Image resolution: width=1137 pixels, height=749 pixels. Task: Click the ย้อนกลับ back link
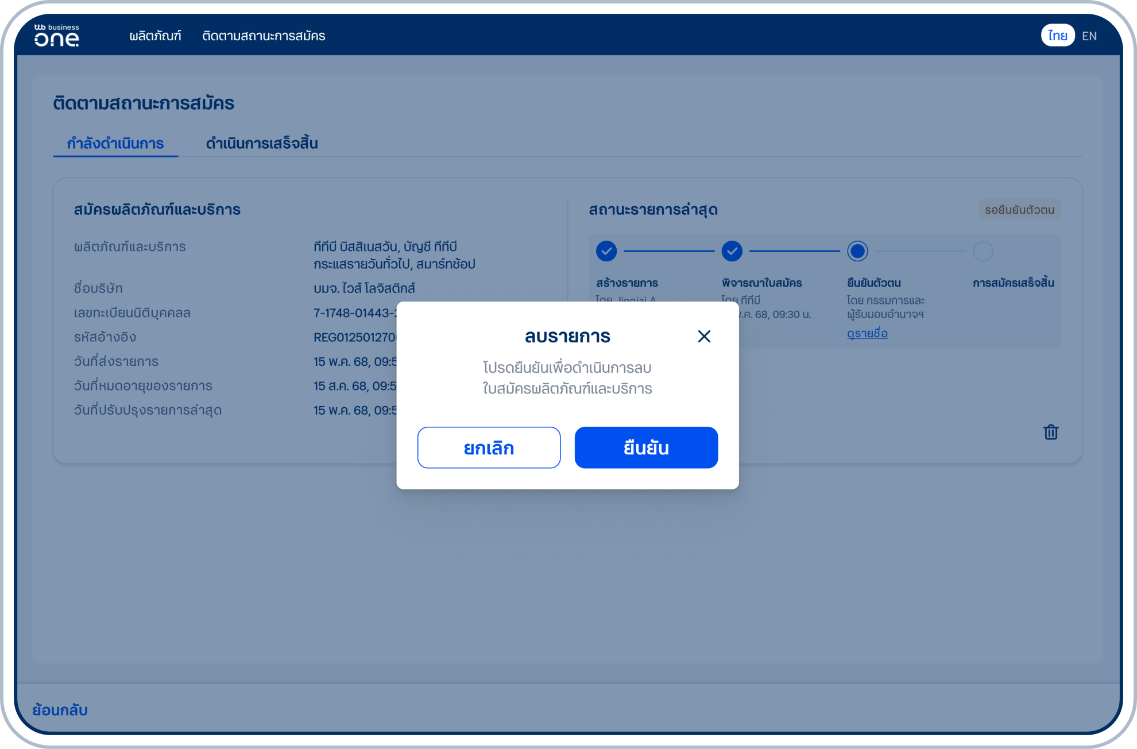[60, 710]
